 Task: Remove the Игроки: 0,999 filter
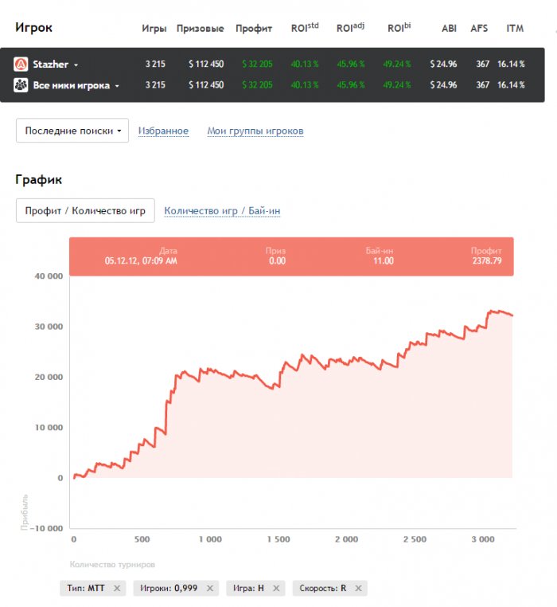pyautogui.click(x=210, y=589)
